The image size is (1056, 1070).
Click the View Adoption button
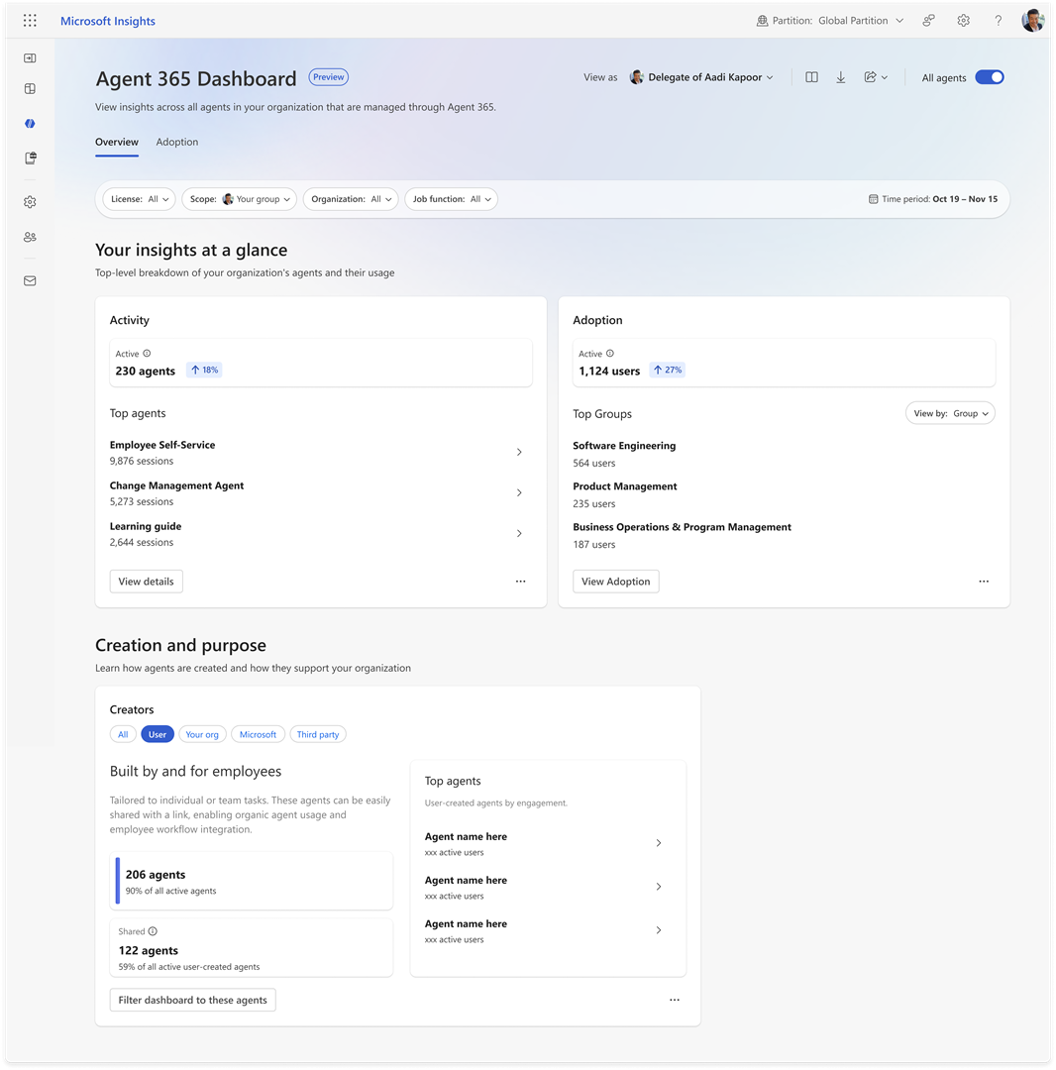[616, 582]
